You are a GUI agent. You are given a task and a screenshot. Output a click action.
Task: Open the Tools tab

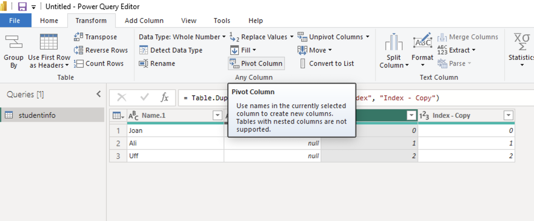(222, 21)
